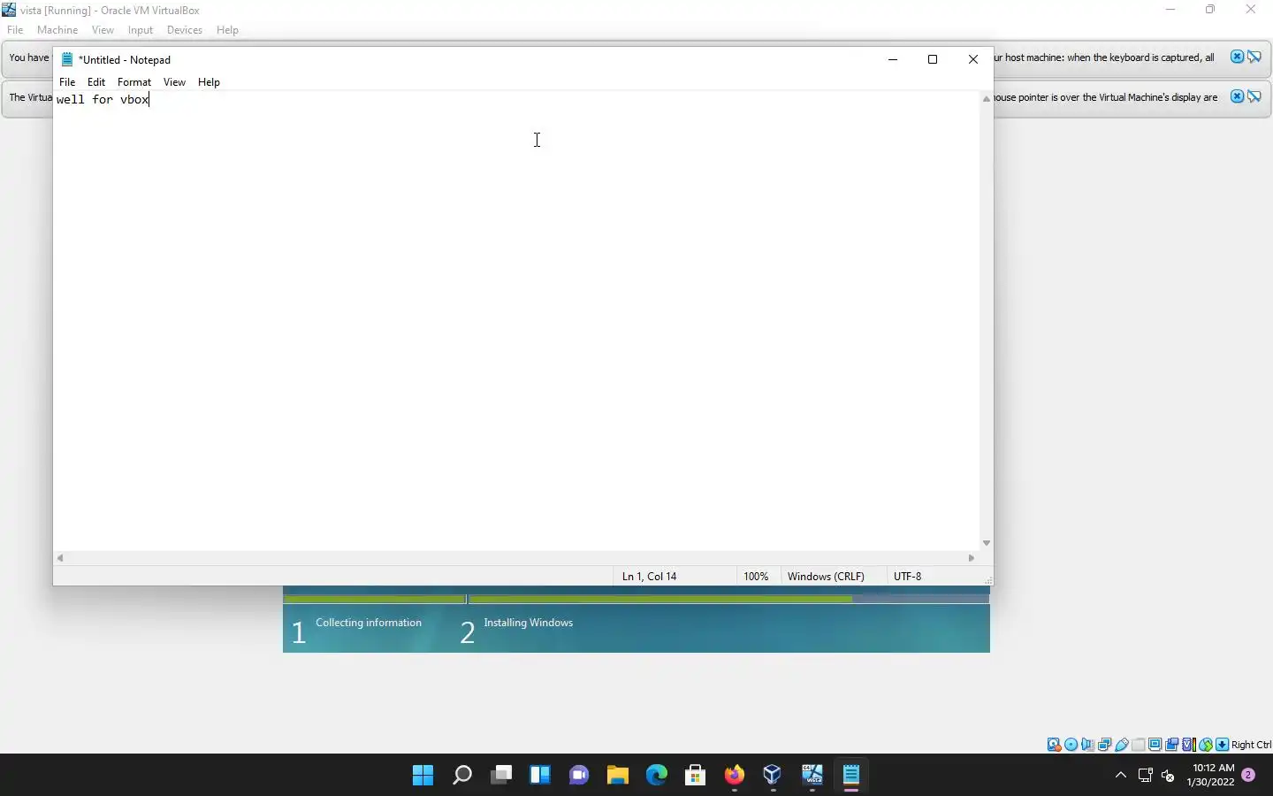Image resolution: width=1273 pixels, height=796 pixels.
Task: Minimize the Notepad window
Action: click(x=893, y=59)
